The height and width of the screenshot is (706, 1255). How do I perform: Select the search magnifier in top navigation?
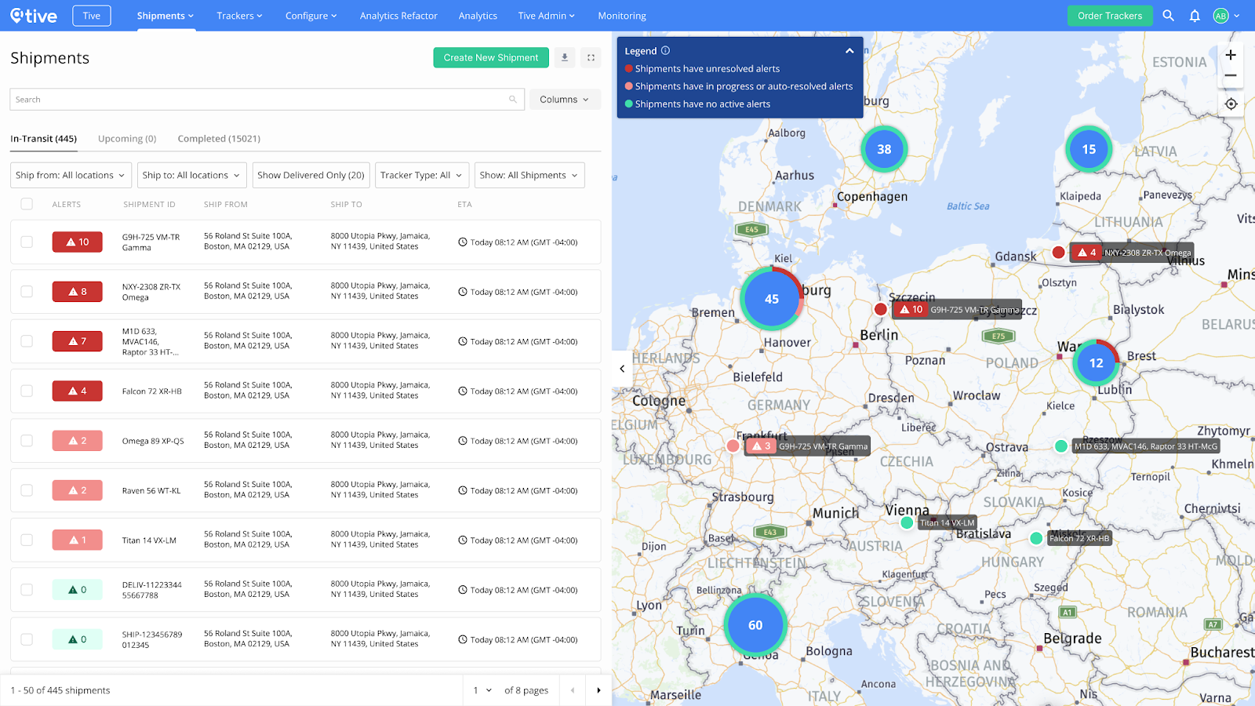click(1168, 15)
